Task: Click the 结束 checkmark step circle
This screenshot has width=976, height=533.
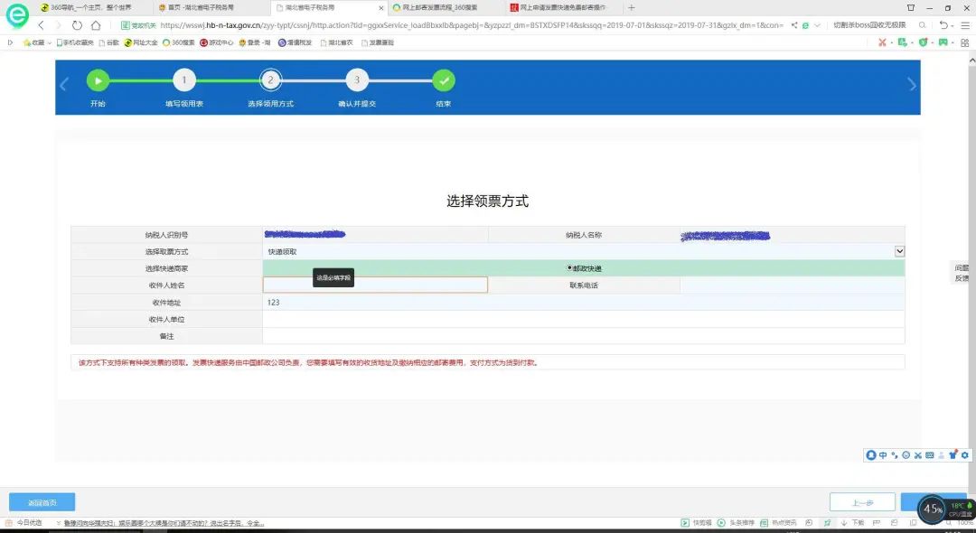Action: click(443, 80)
